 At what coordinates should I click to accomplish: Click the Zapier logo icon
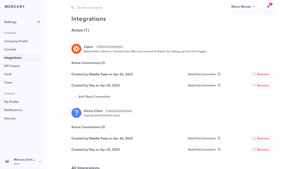click(76, 49)
